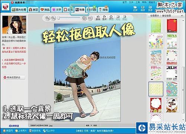Choose the MINA background thumbnail
This screenshot has width=186, height=134.
[x=172, y=41]
